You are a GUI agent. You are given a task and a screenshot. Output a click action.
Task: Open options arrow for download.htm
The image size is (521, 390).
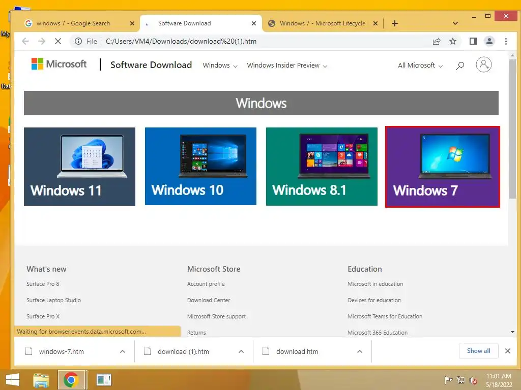360,351
